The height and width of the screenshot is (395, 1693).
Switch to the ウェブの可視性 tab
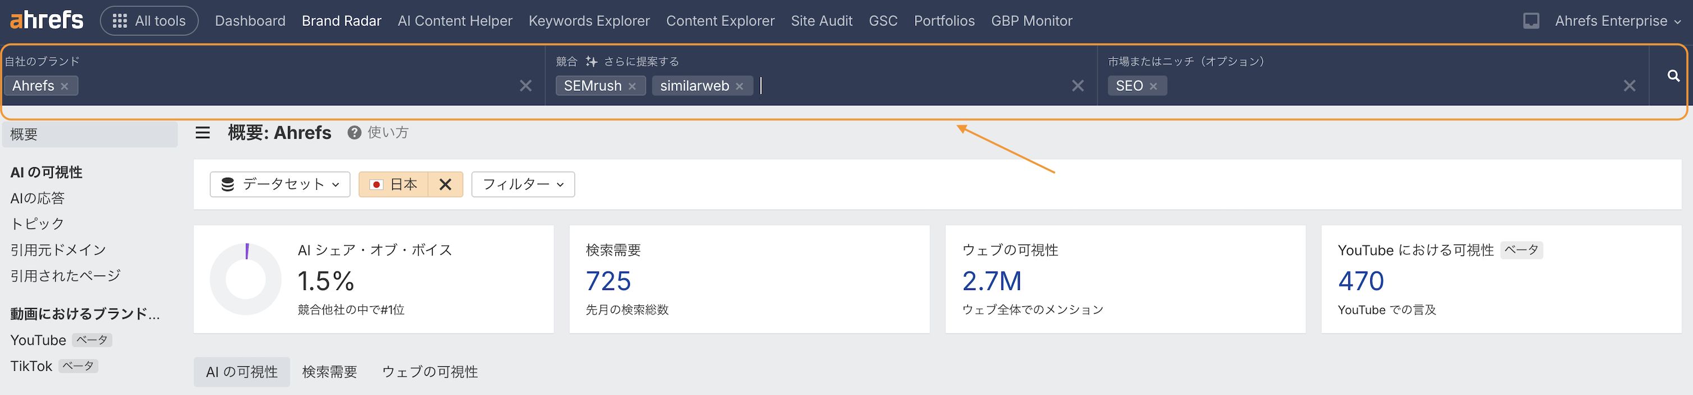point(430,372)
